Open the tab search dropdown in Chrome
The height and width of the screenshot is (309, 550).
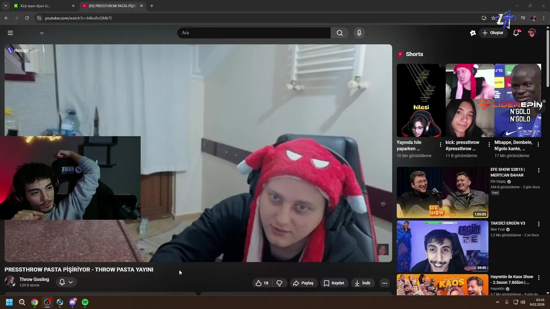pyautogui.click(x=6, y=6)
